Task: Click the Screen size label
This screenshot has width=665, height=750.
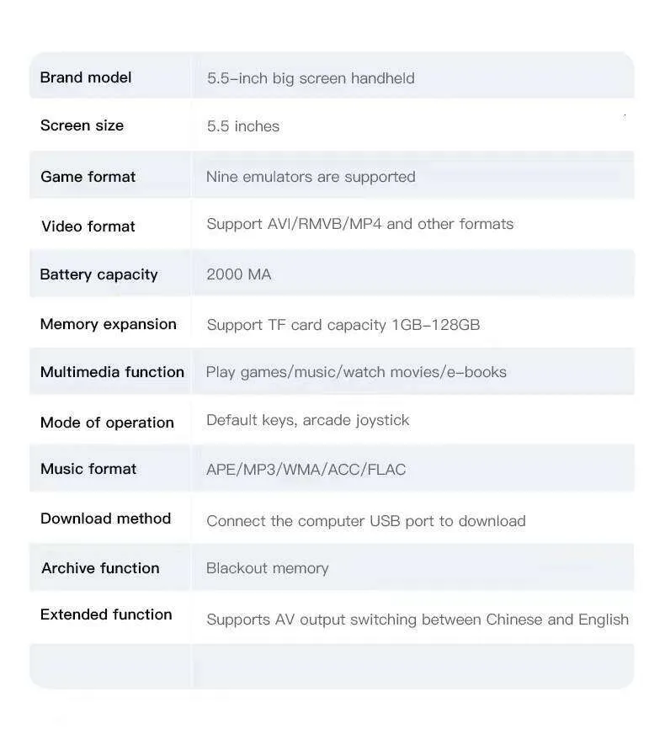Action: tap(82, 125)
